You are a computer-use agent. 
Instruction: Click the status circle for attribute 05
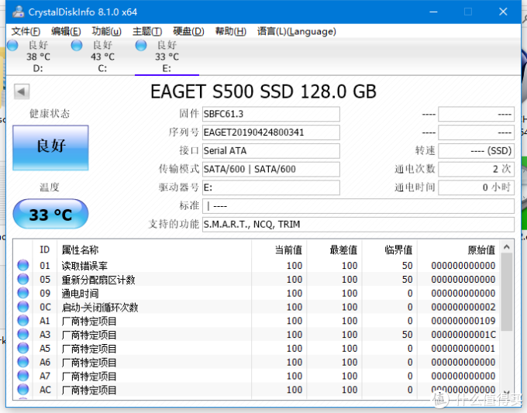[x=23, y=279]
